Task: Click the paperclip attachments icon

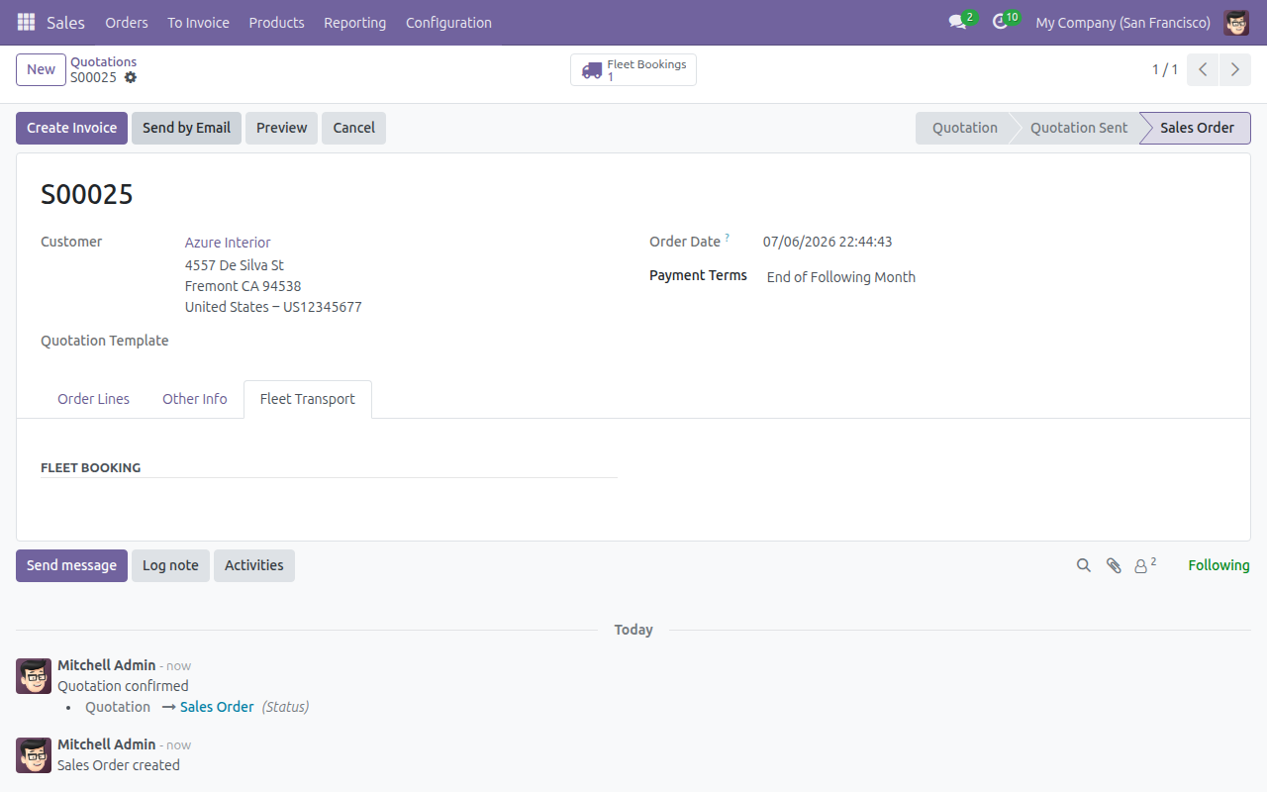Action: pos(1114,565)
